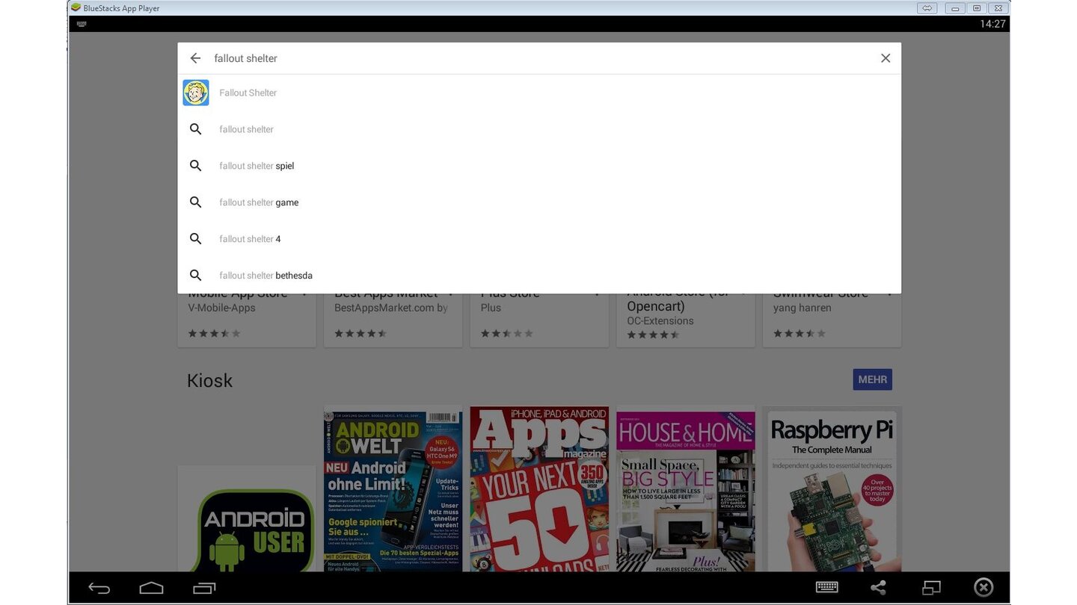Open the OC-Extensions Opencart app card

pyautogui.click(x=686, y=320)
